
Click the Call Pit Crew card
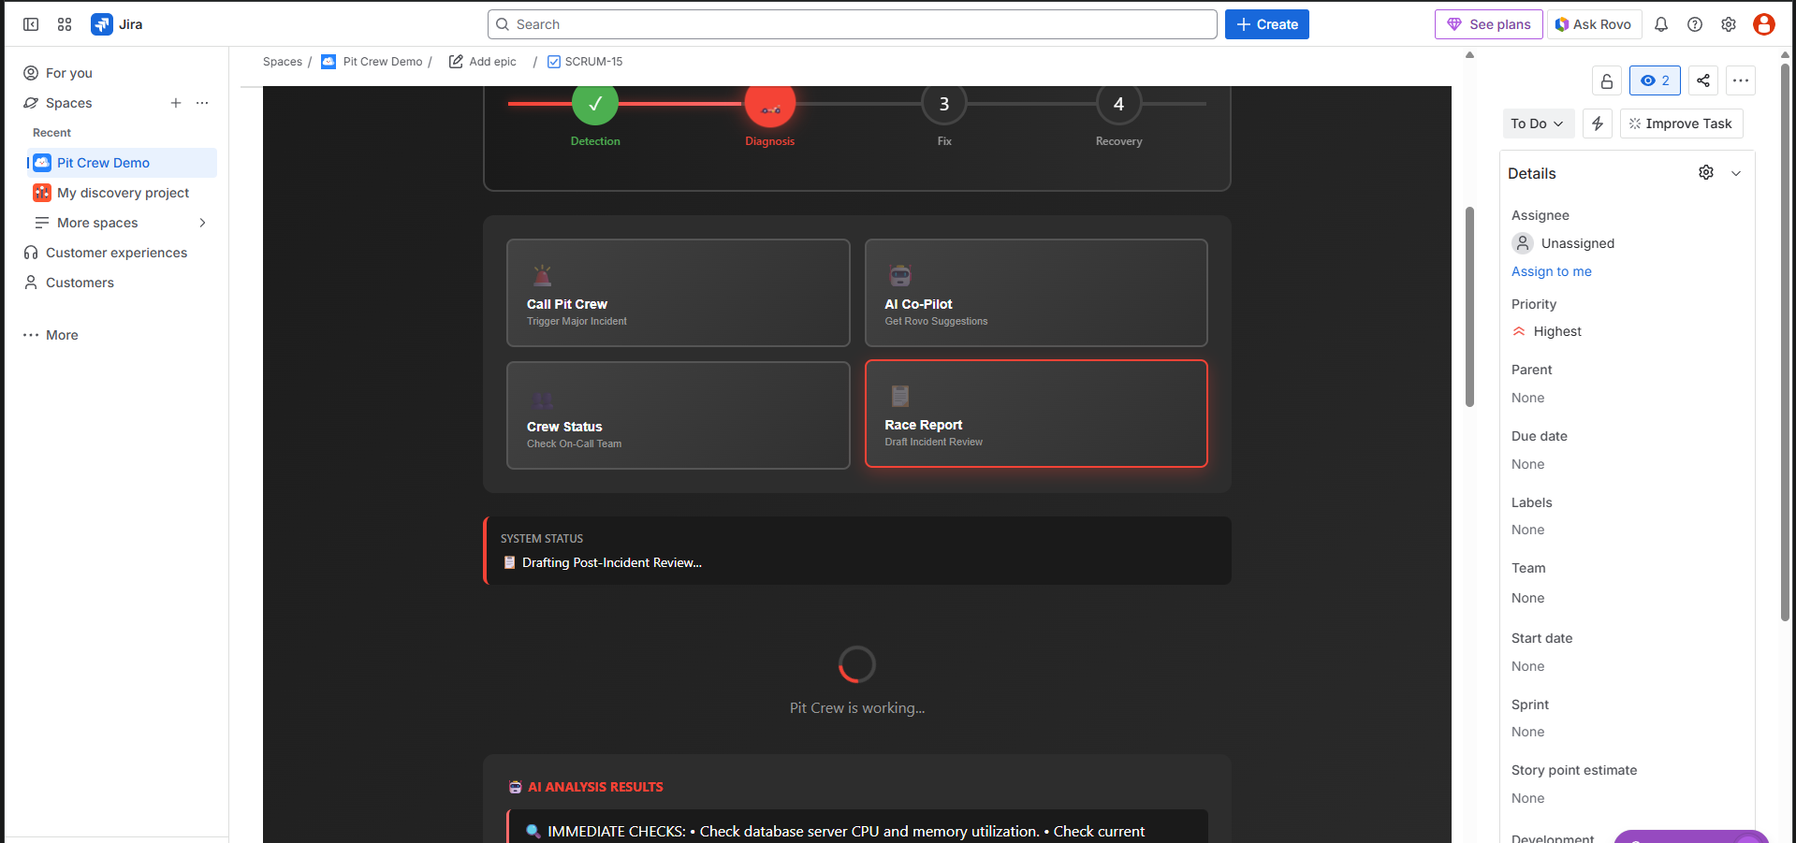679,293
